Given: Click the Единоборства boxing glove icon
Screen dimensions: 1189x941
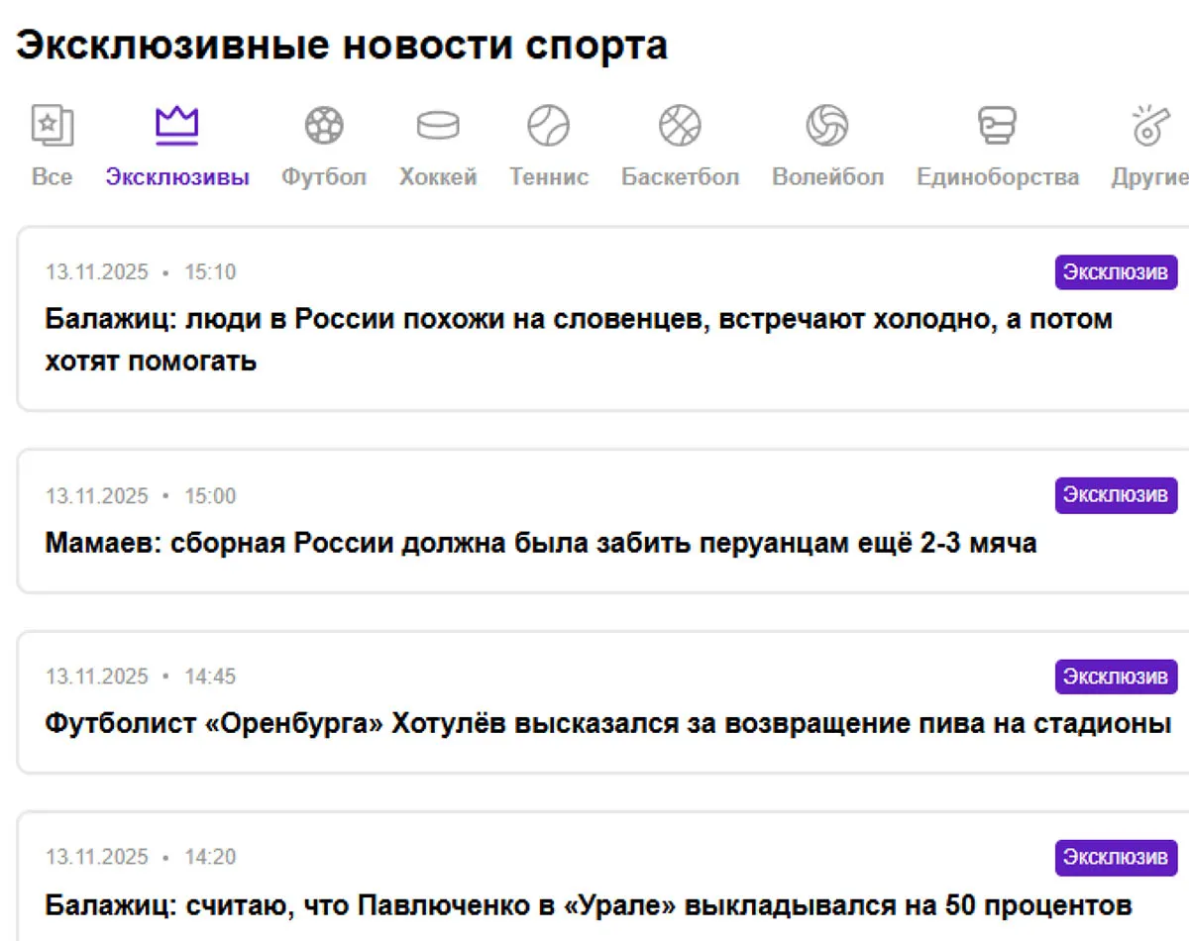Looking at the screenshot, I should coord(997,124).
